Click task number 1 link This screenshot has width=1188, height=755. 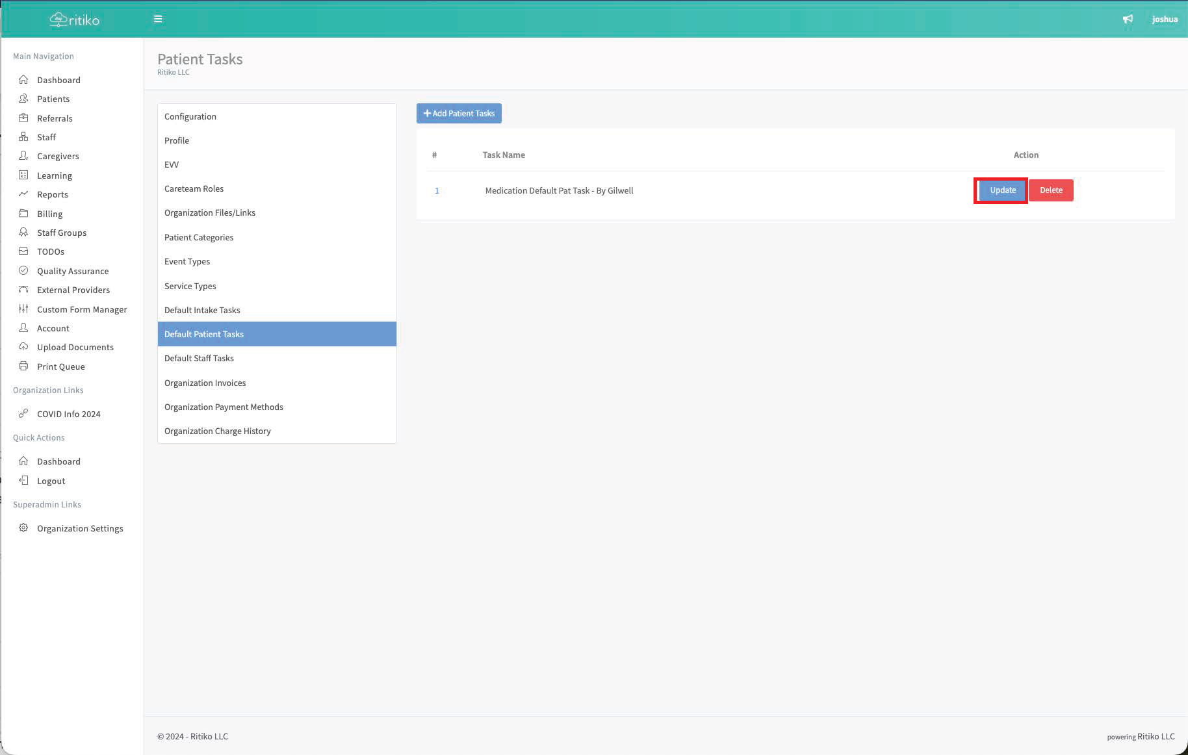coord(437,190)
